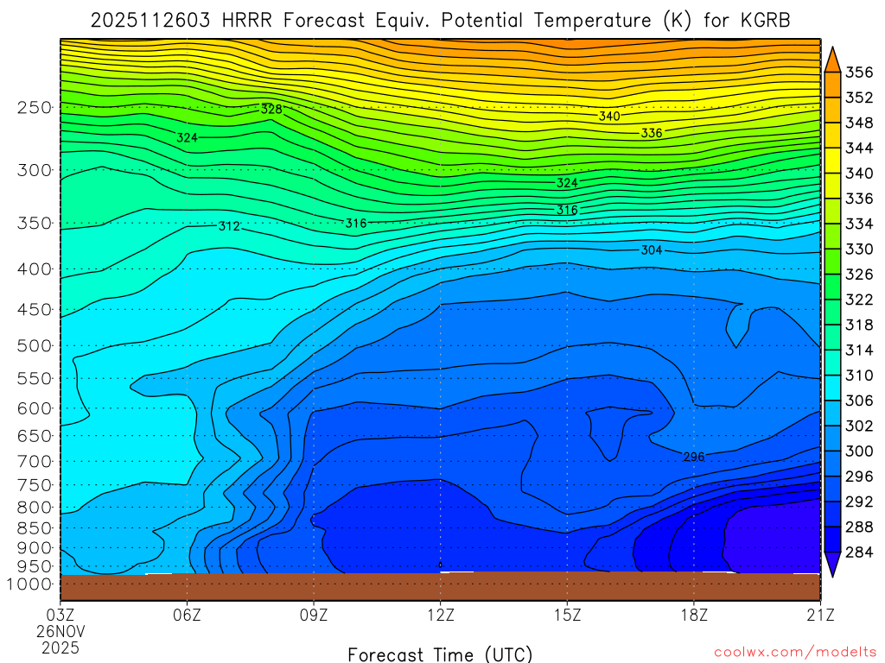Viewport: 885px width, 663px height.
Task: Click the 800 pressure axis label
Action: [35, 508]
